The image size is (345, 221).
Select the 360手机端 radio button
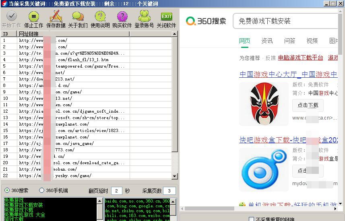coord(41,190)
